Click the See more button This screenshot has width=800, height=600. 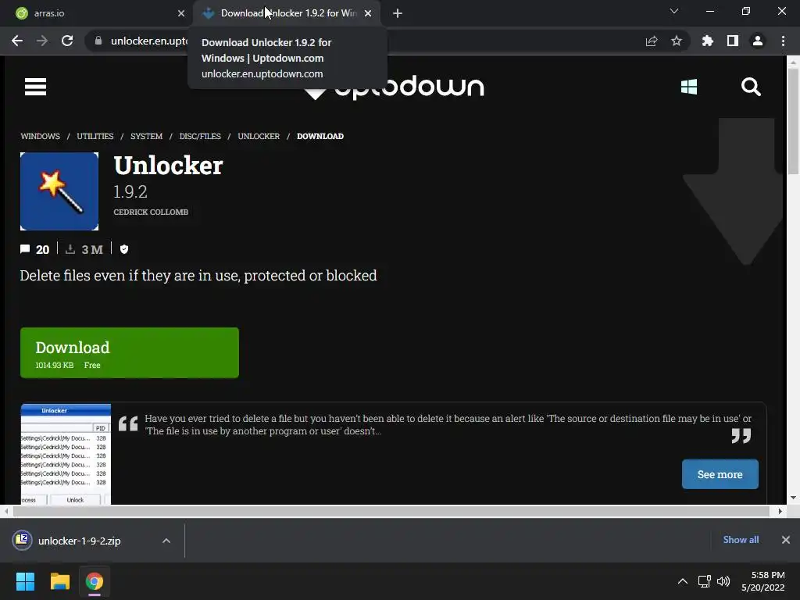coord(720,474)
